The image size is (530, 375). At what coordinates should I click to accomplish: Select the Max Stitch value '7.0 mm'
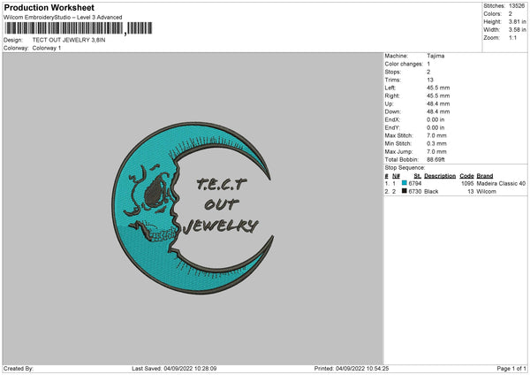(436, 135)
